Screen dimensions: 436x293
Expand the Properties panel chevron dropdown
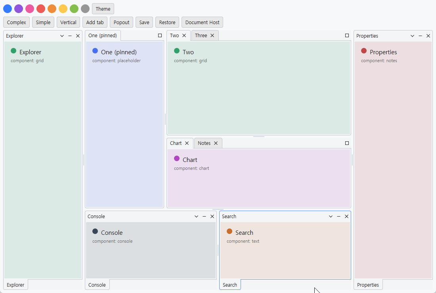point(412,36)
